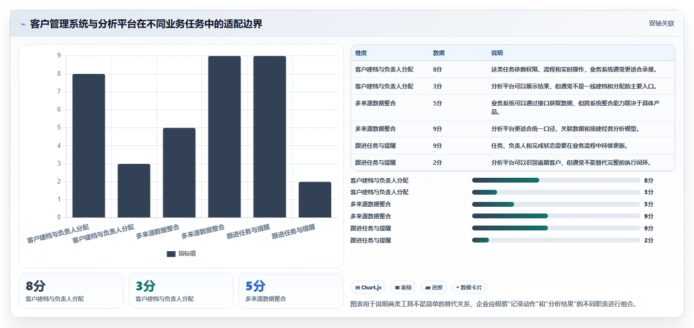Click the 数据卡片 tag

[469, 287]
